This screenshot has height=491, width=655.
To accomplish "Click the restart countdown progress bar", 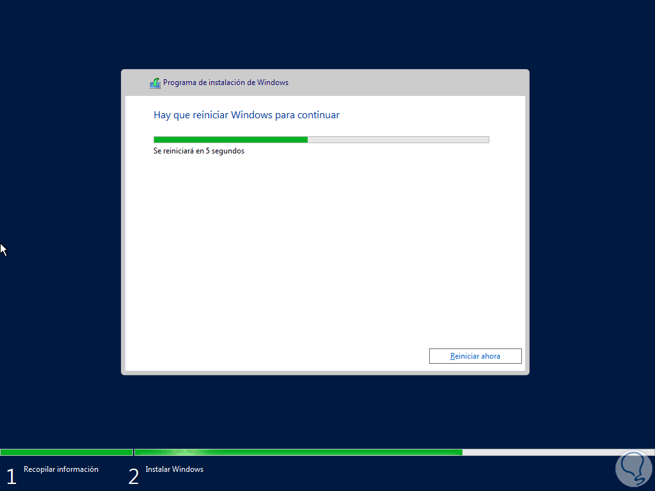I will coord(321,139).
